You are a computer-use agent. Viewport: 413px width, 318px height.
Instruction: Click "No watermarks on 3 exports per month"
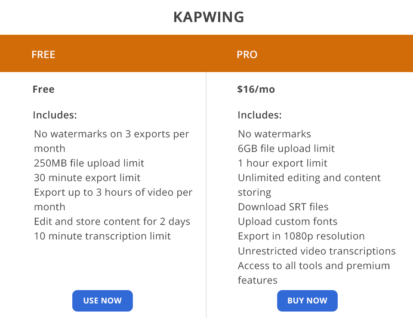click(x=111, y=134)
